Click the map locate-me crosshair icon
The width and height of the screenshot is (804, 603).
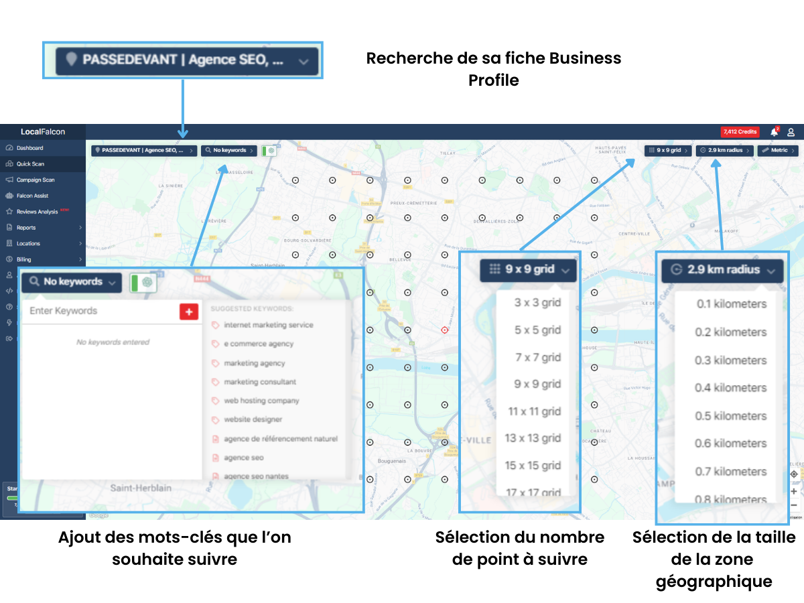coord(794,474)
